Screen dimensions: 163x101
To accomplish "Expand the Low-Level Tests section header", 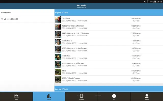I will pos(109,89).
